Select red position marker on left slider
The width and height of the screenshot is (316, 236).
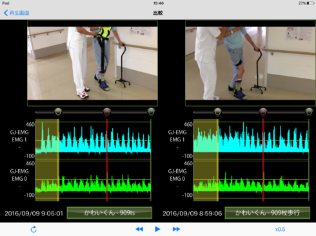coord(107,112)
